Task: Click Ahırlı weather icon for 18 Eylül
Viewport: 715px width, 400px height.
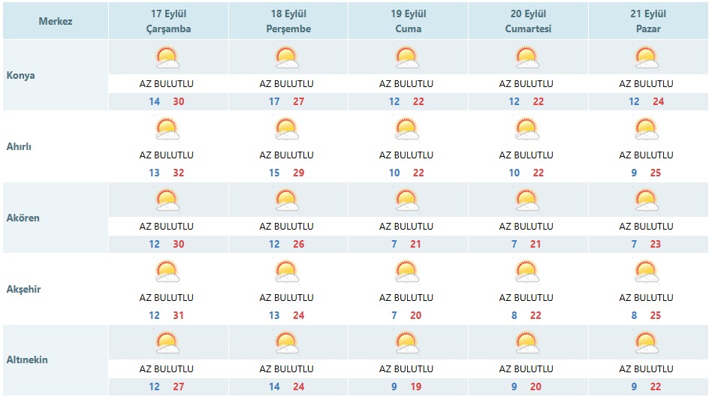Action: pyautogui.click(x=287, y=128)
